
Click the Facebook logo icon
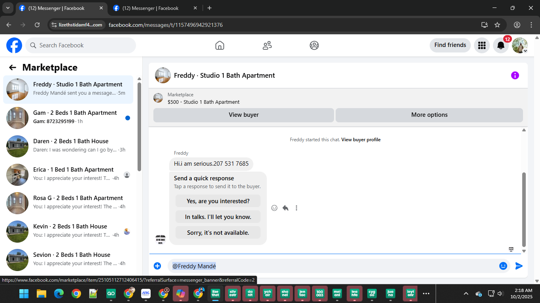click(x=14, y=45)
